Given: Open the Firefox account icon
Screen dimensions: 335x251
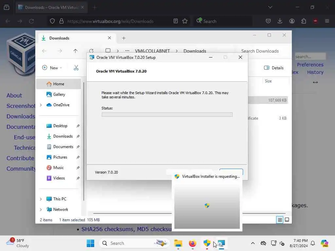Looking at the screenshot, I should (x=292, y=21).
